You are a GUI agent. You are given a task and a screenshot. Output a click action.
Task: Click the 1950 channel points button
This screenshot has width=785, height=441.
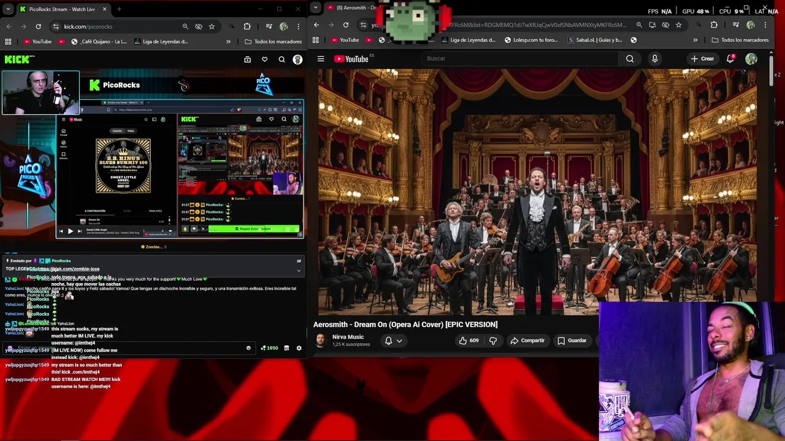[x=269, y=348]
